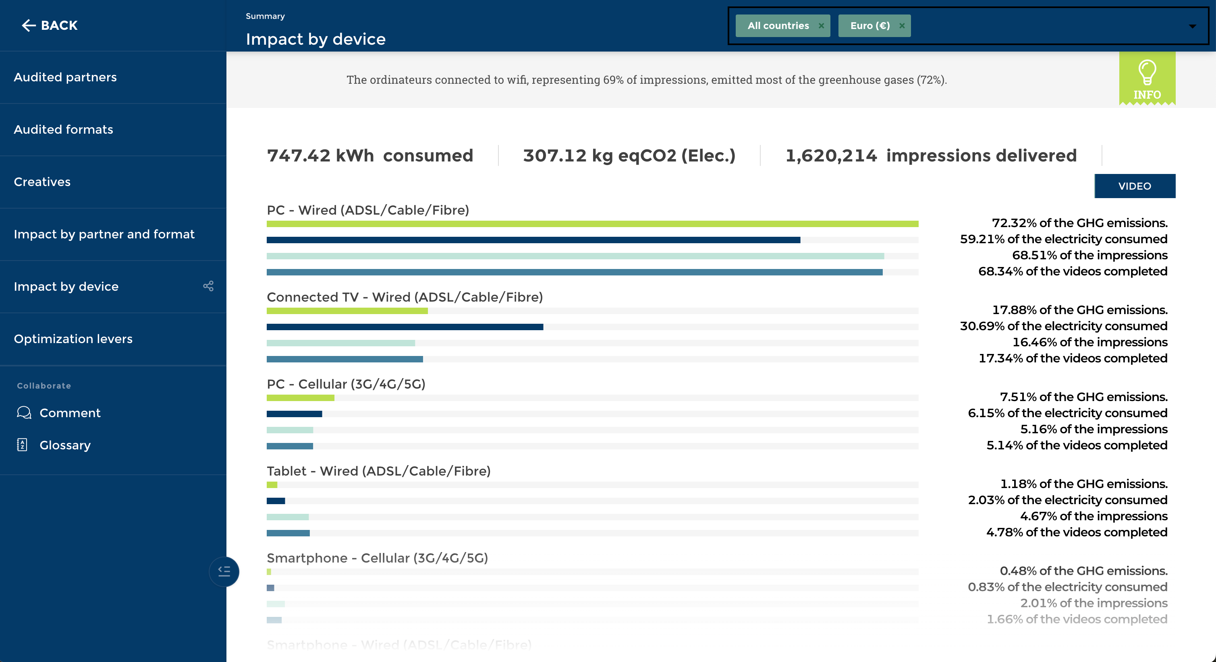Remove the All countries filter tag
1216x662 pixels.
[x=822, y=26]
